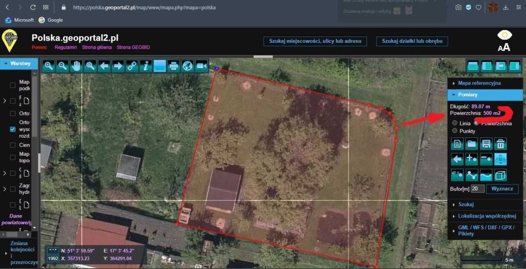526x269 pixels.
Task: Collapse the Warstwy layers panel
Action: 19,64
